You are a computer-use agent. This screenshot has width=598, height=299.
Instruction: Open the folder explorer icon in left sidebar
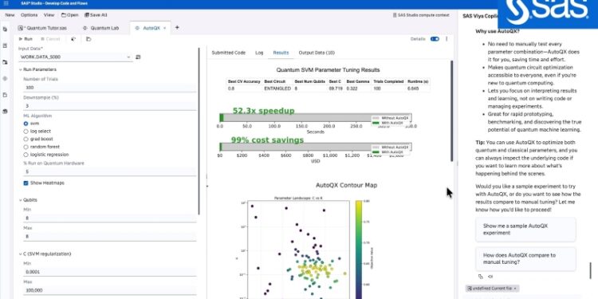coord(5,62)
